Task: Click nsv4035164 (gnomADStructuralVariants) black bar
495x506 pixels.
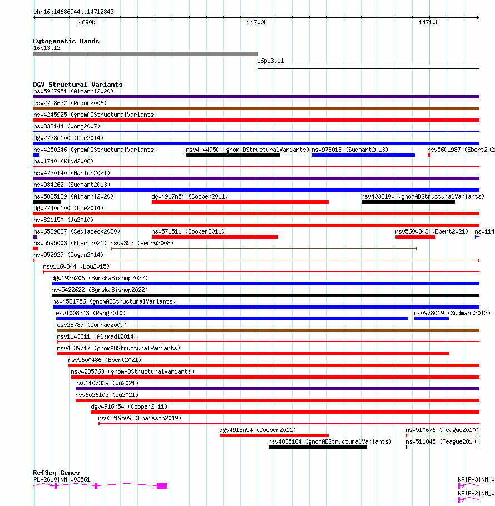Action: [x=318, y=447]
